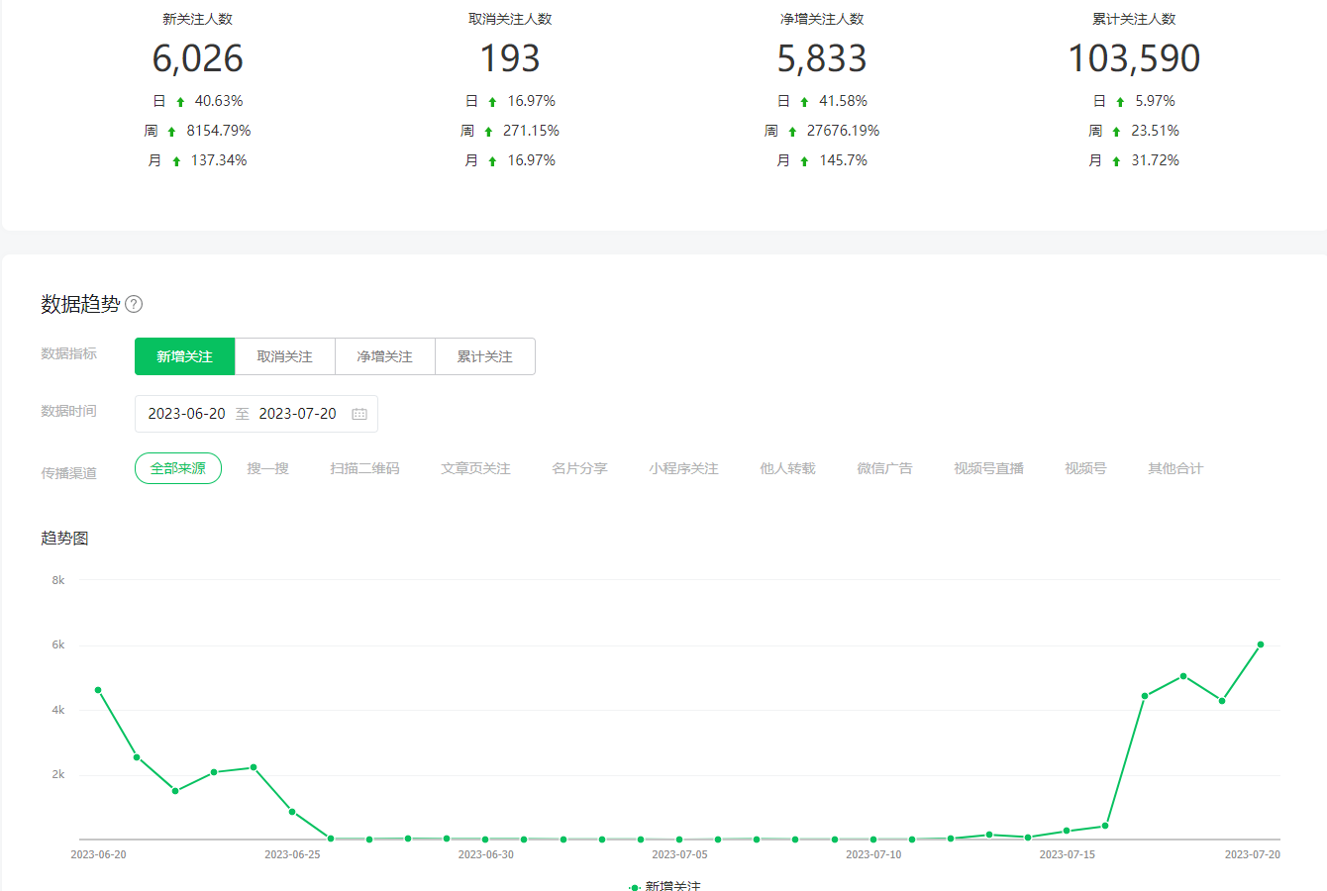The image size is (1327, 891).
Task: Click the help icon beside 数据趋势
Action: (x=134, y=304)
